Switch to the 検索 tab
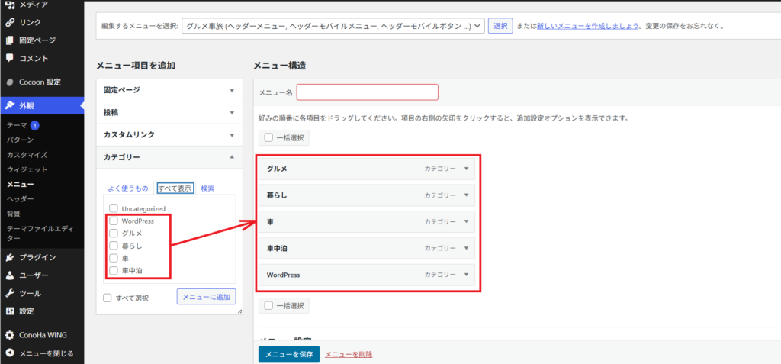 (x=207, y=188)
